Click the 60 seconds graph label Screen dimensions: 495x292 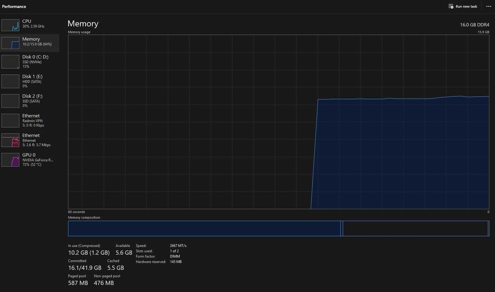[76, 212]
